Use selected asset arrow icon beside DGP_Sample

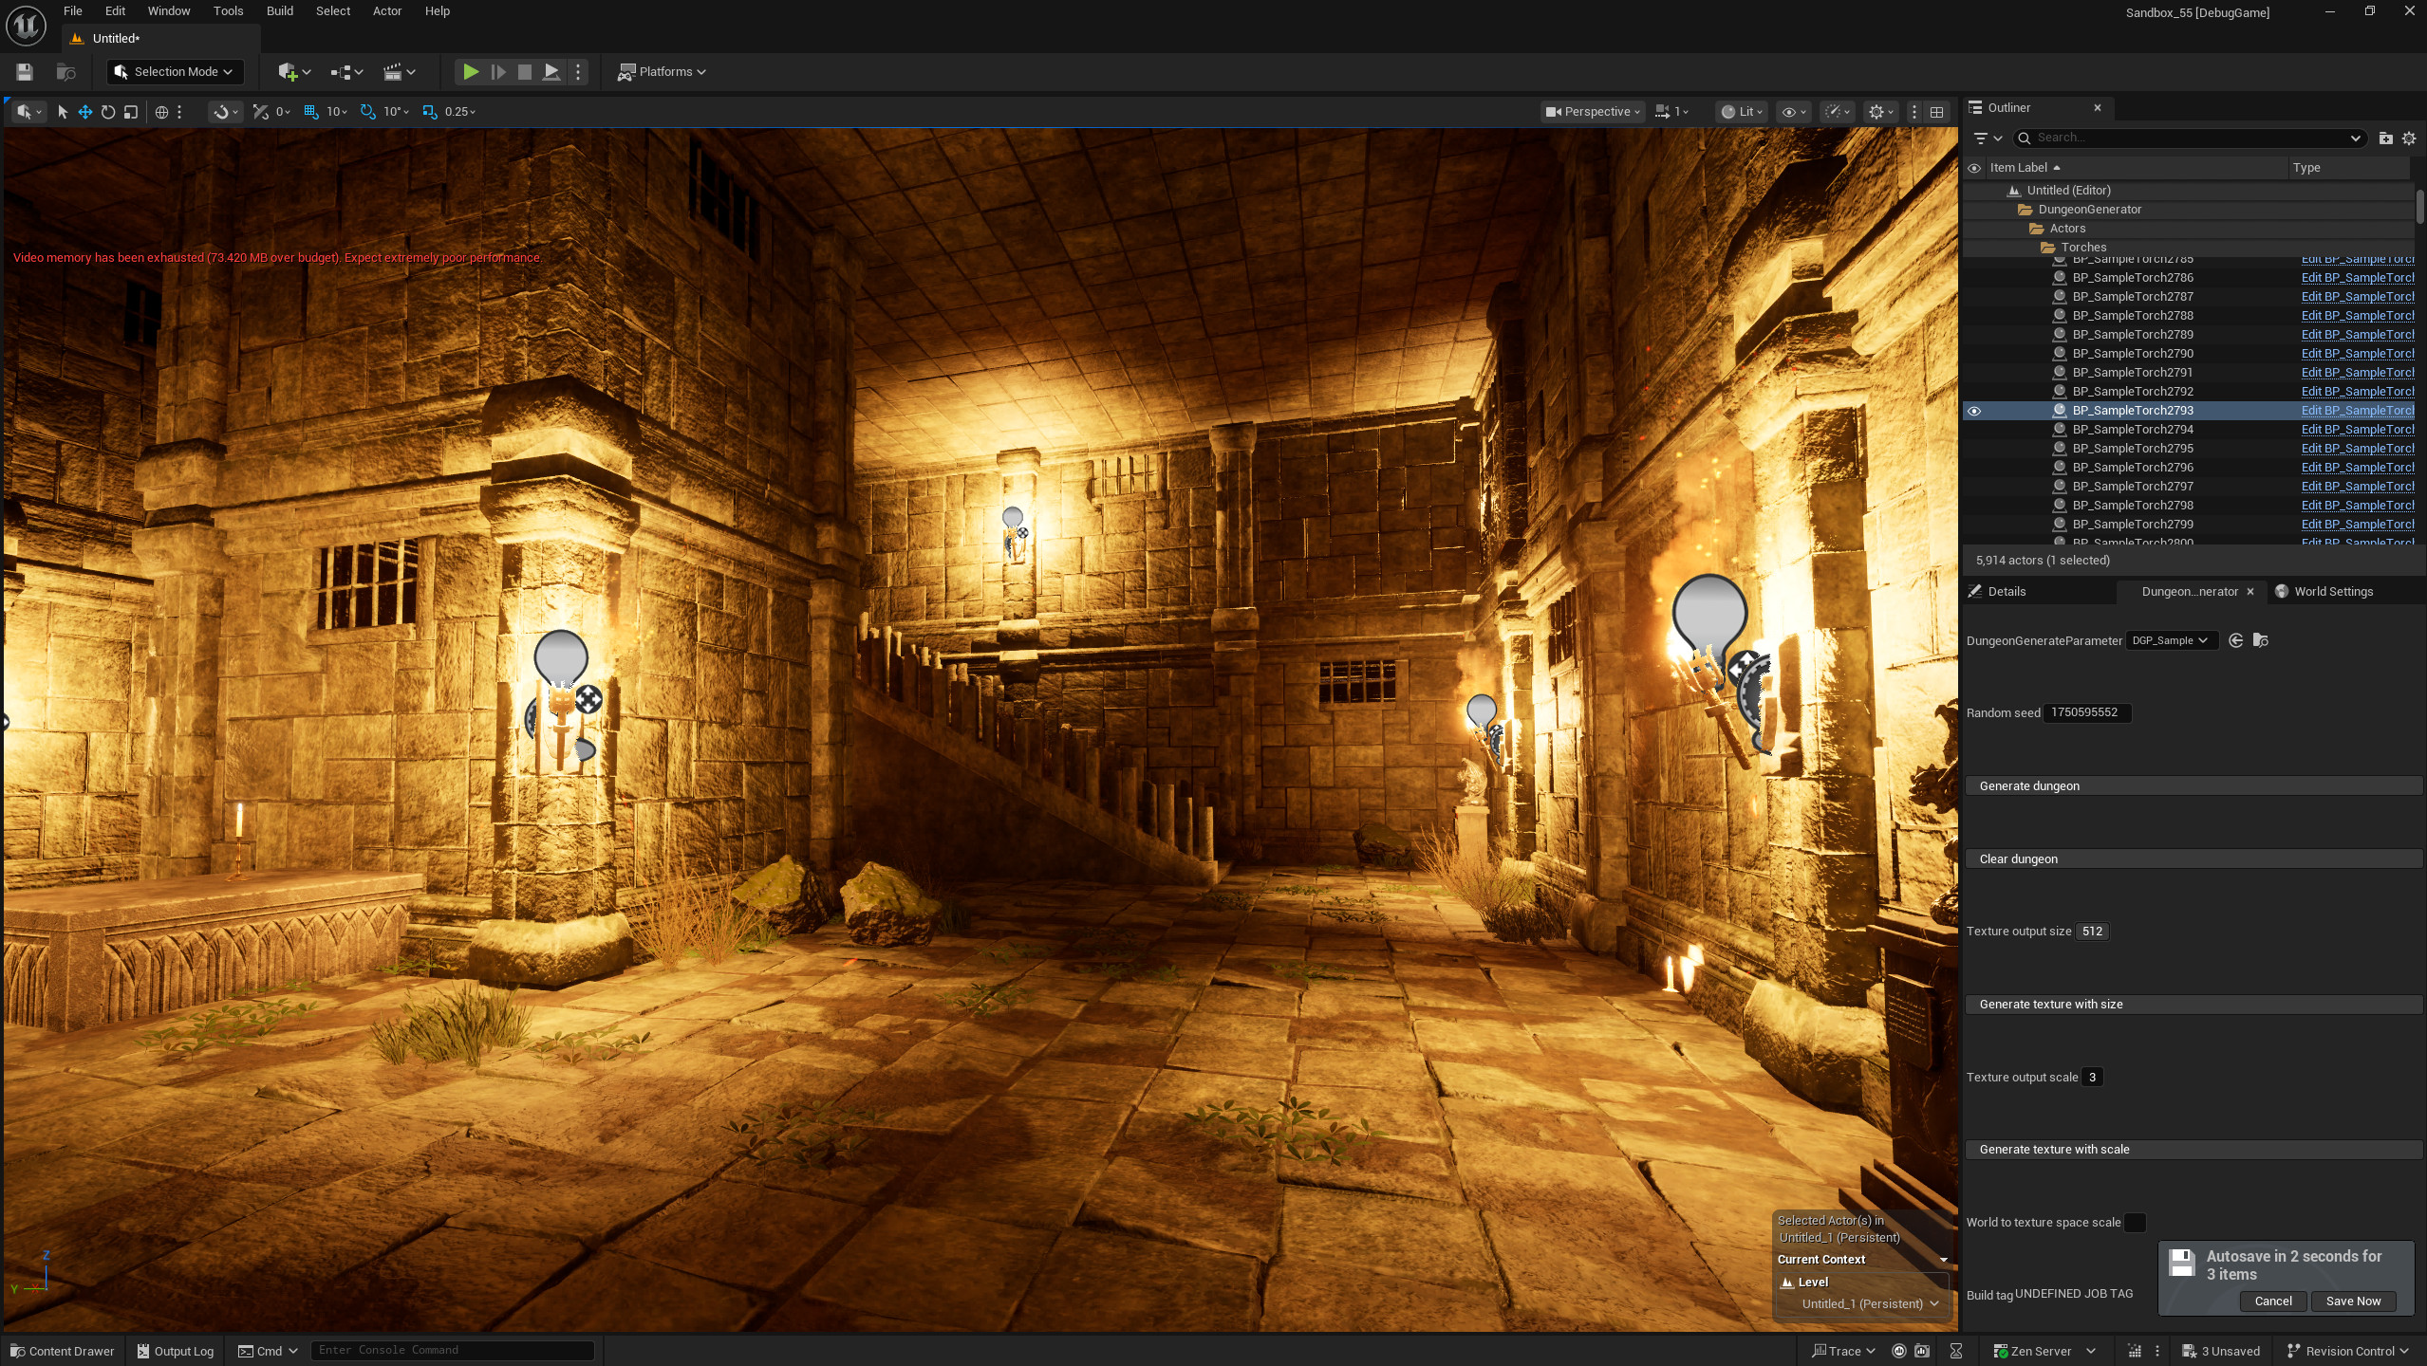click(2236, 641)
